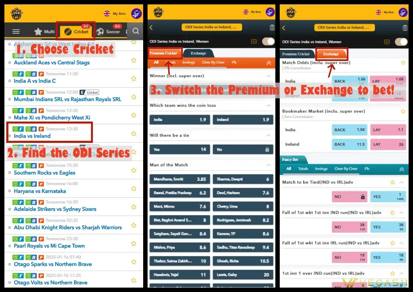Select the Cricket sport tab
The image size is (413, 292).
[76, 32]
